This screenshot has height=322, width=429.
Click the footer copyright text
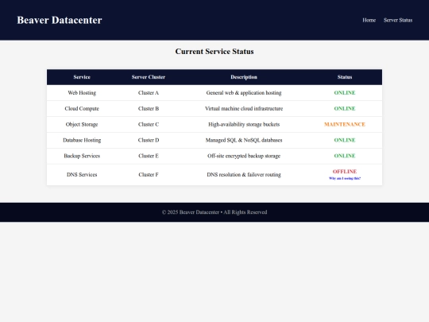tap(214, 212)
